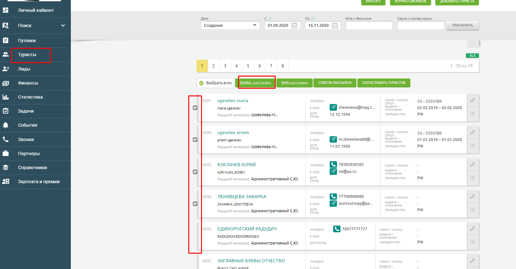516x269 pixels.
Task: Click the EMAIL рассылка button
Action: pyautogui.click(x=255, y=83)
